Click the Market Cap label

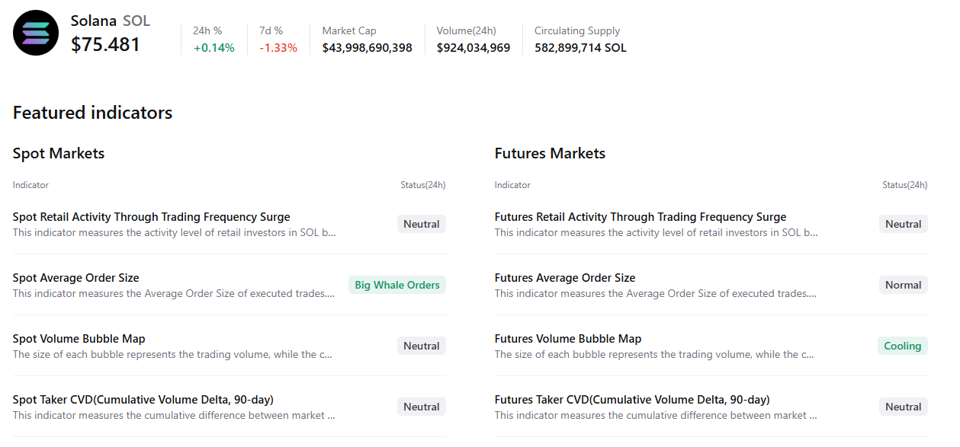(x=349, y=30)
